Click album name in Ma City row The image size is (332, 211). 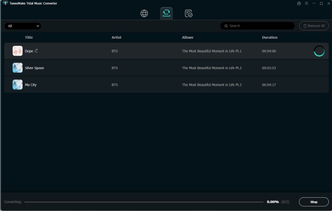pyautogui.click(x=212, y=85)
